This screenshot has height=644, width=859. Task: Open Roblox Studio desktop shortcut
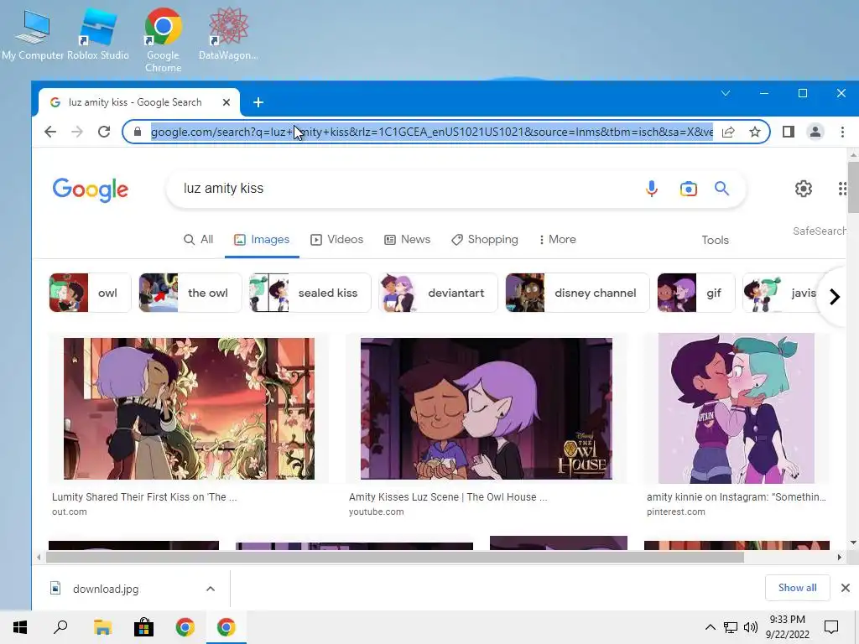point(98,34)
